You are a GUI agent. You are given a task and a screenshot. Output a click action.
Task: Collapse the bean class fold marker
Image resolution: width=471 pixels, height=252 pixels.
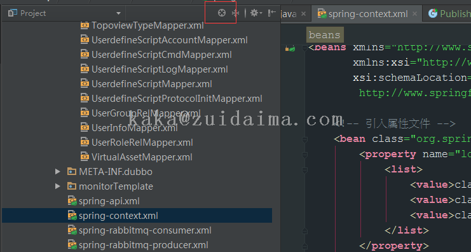point(304,139)
